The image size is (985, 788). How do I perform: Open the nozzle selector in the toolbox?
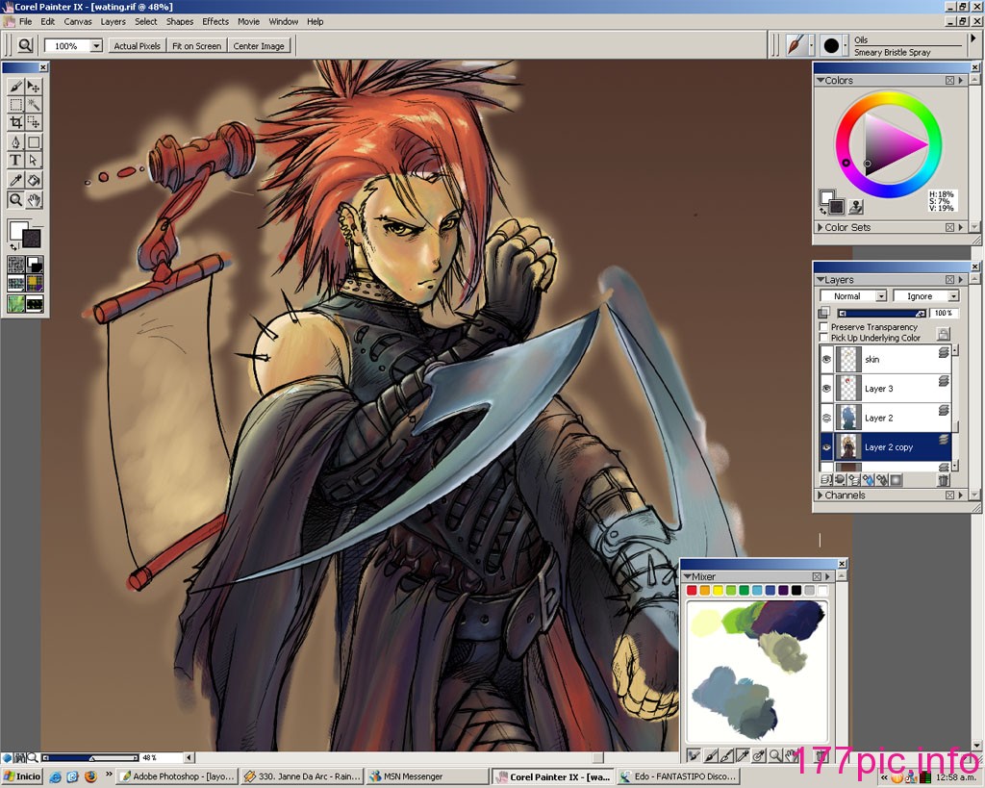pos(35,304)
